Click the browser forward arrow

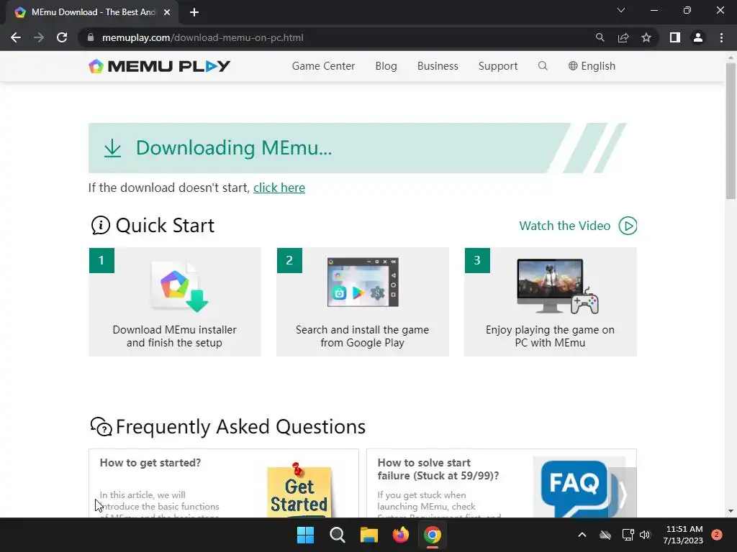(39, 37)
